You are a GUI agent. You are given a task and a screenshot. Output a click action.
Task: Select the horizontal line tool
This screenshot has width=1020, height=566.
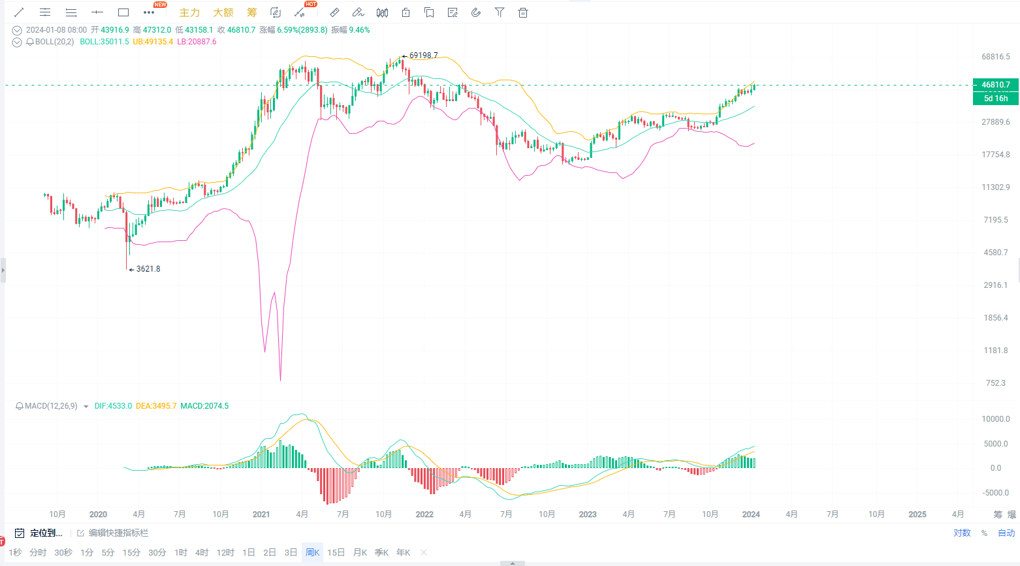point(97,12)
